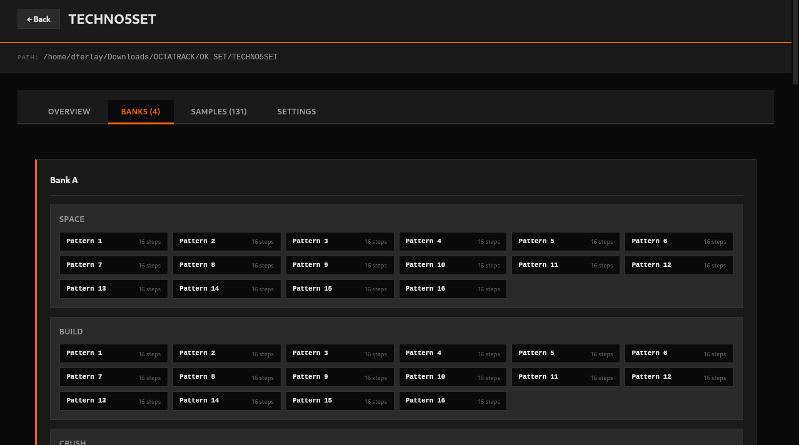Choose Pattern 8 in BUILD section
This screenshot has width=799, height=445.
point(226,377)
